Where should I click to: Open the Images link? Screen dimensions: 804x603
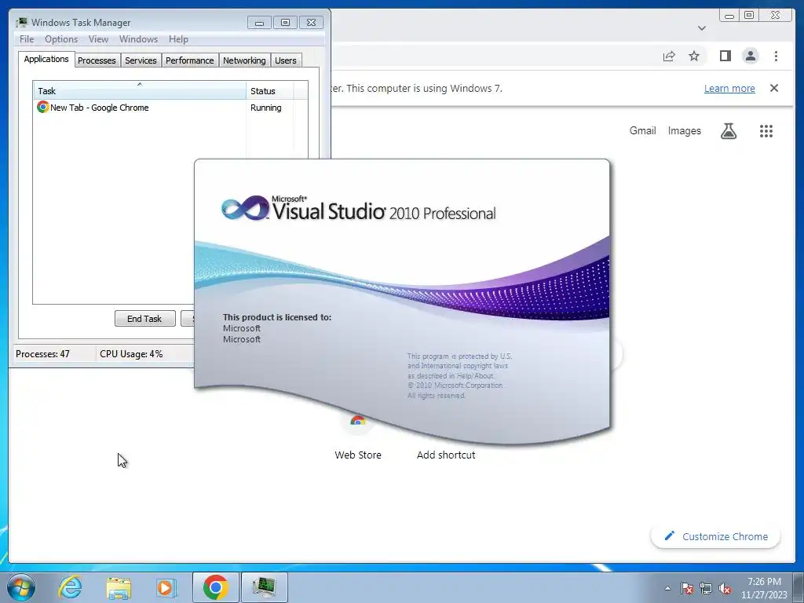click(684, 131)
